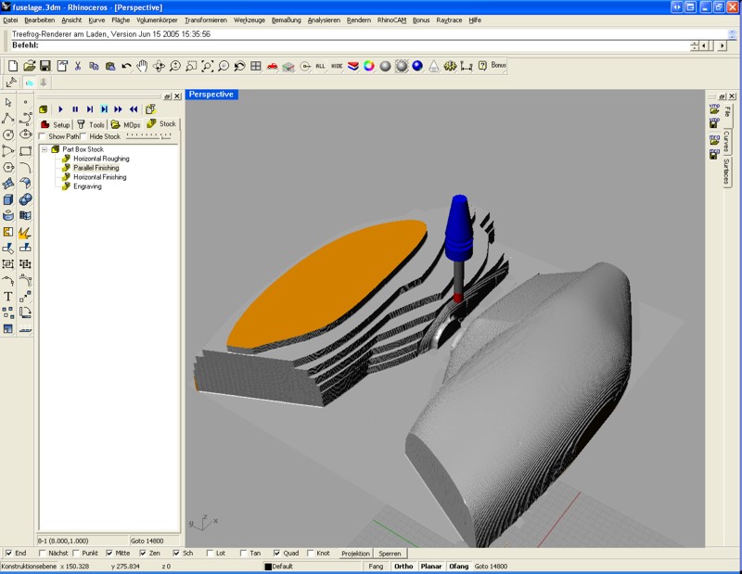Click the blue render sphere icon

click(417, 66)
